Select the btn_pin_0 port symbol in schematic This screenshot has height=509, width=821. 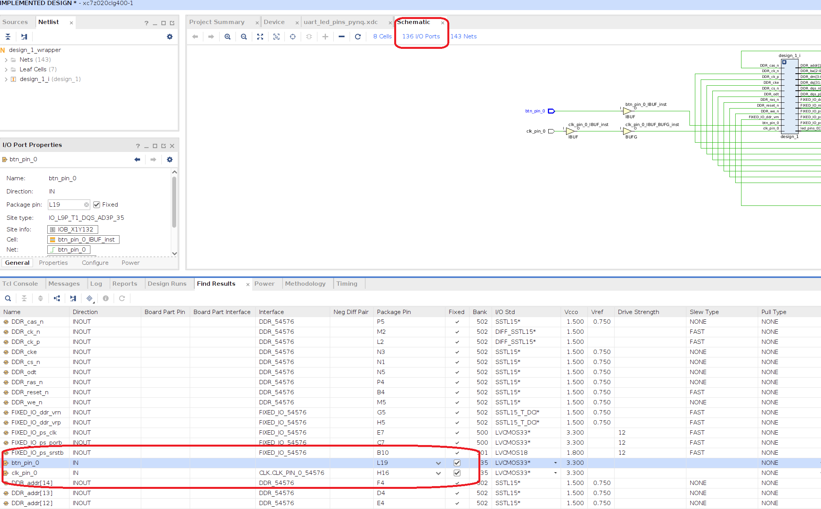point(551,111)
